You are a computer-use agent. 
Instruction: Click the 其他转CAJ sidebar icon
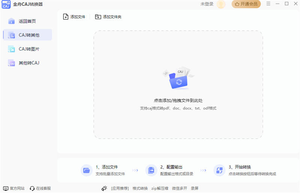tap(12, 63)
